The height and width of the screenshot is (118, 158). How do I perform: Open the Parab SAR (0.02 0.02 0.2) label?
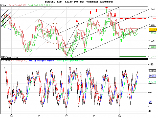click(x=40, y=5)
